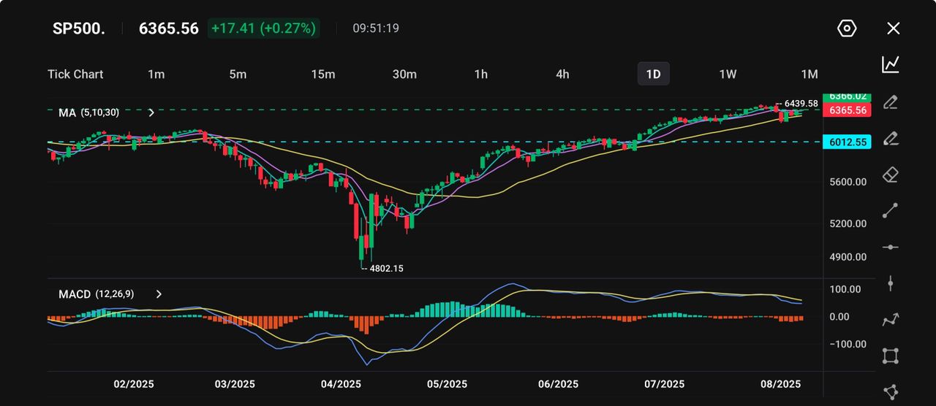Switch chart to 1W timeframe
This screenshot has width=936, height=406.
pyautogui.click(x=728, y=74)
